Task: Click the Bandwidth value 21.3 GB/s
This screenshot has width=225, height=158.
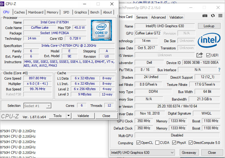Action: 204,99
